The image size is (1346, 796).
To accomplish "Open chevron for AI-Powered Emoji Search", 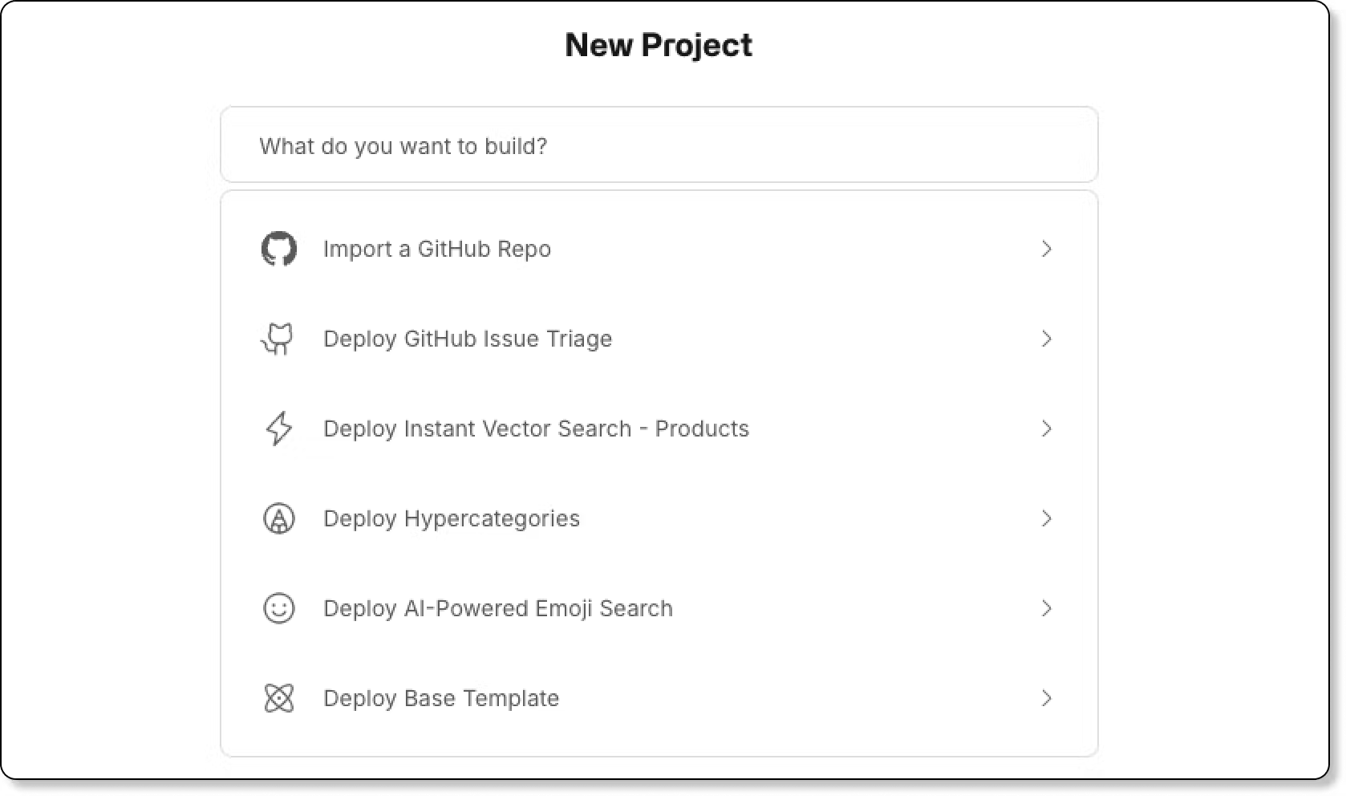I will click(x=1047, y=608).
